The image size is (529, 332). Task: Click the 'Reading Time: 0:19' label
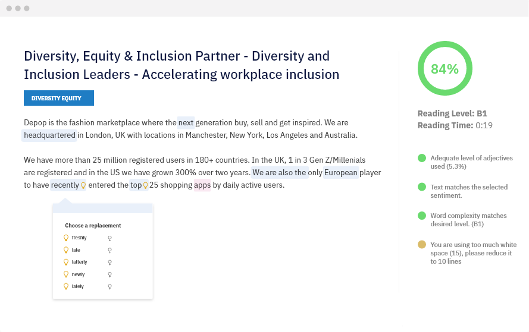(455, 125)
